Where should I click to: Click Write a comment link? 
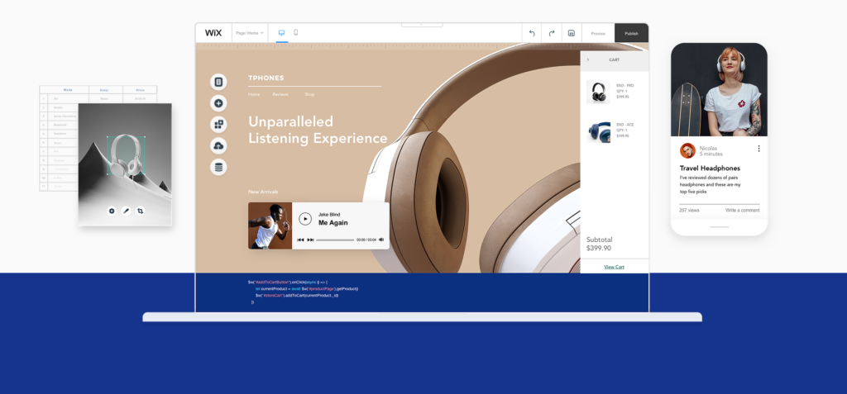point(742,211)
